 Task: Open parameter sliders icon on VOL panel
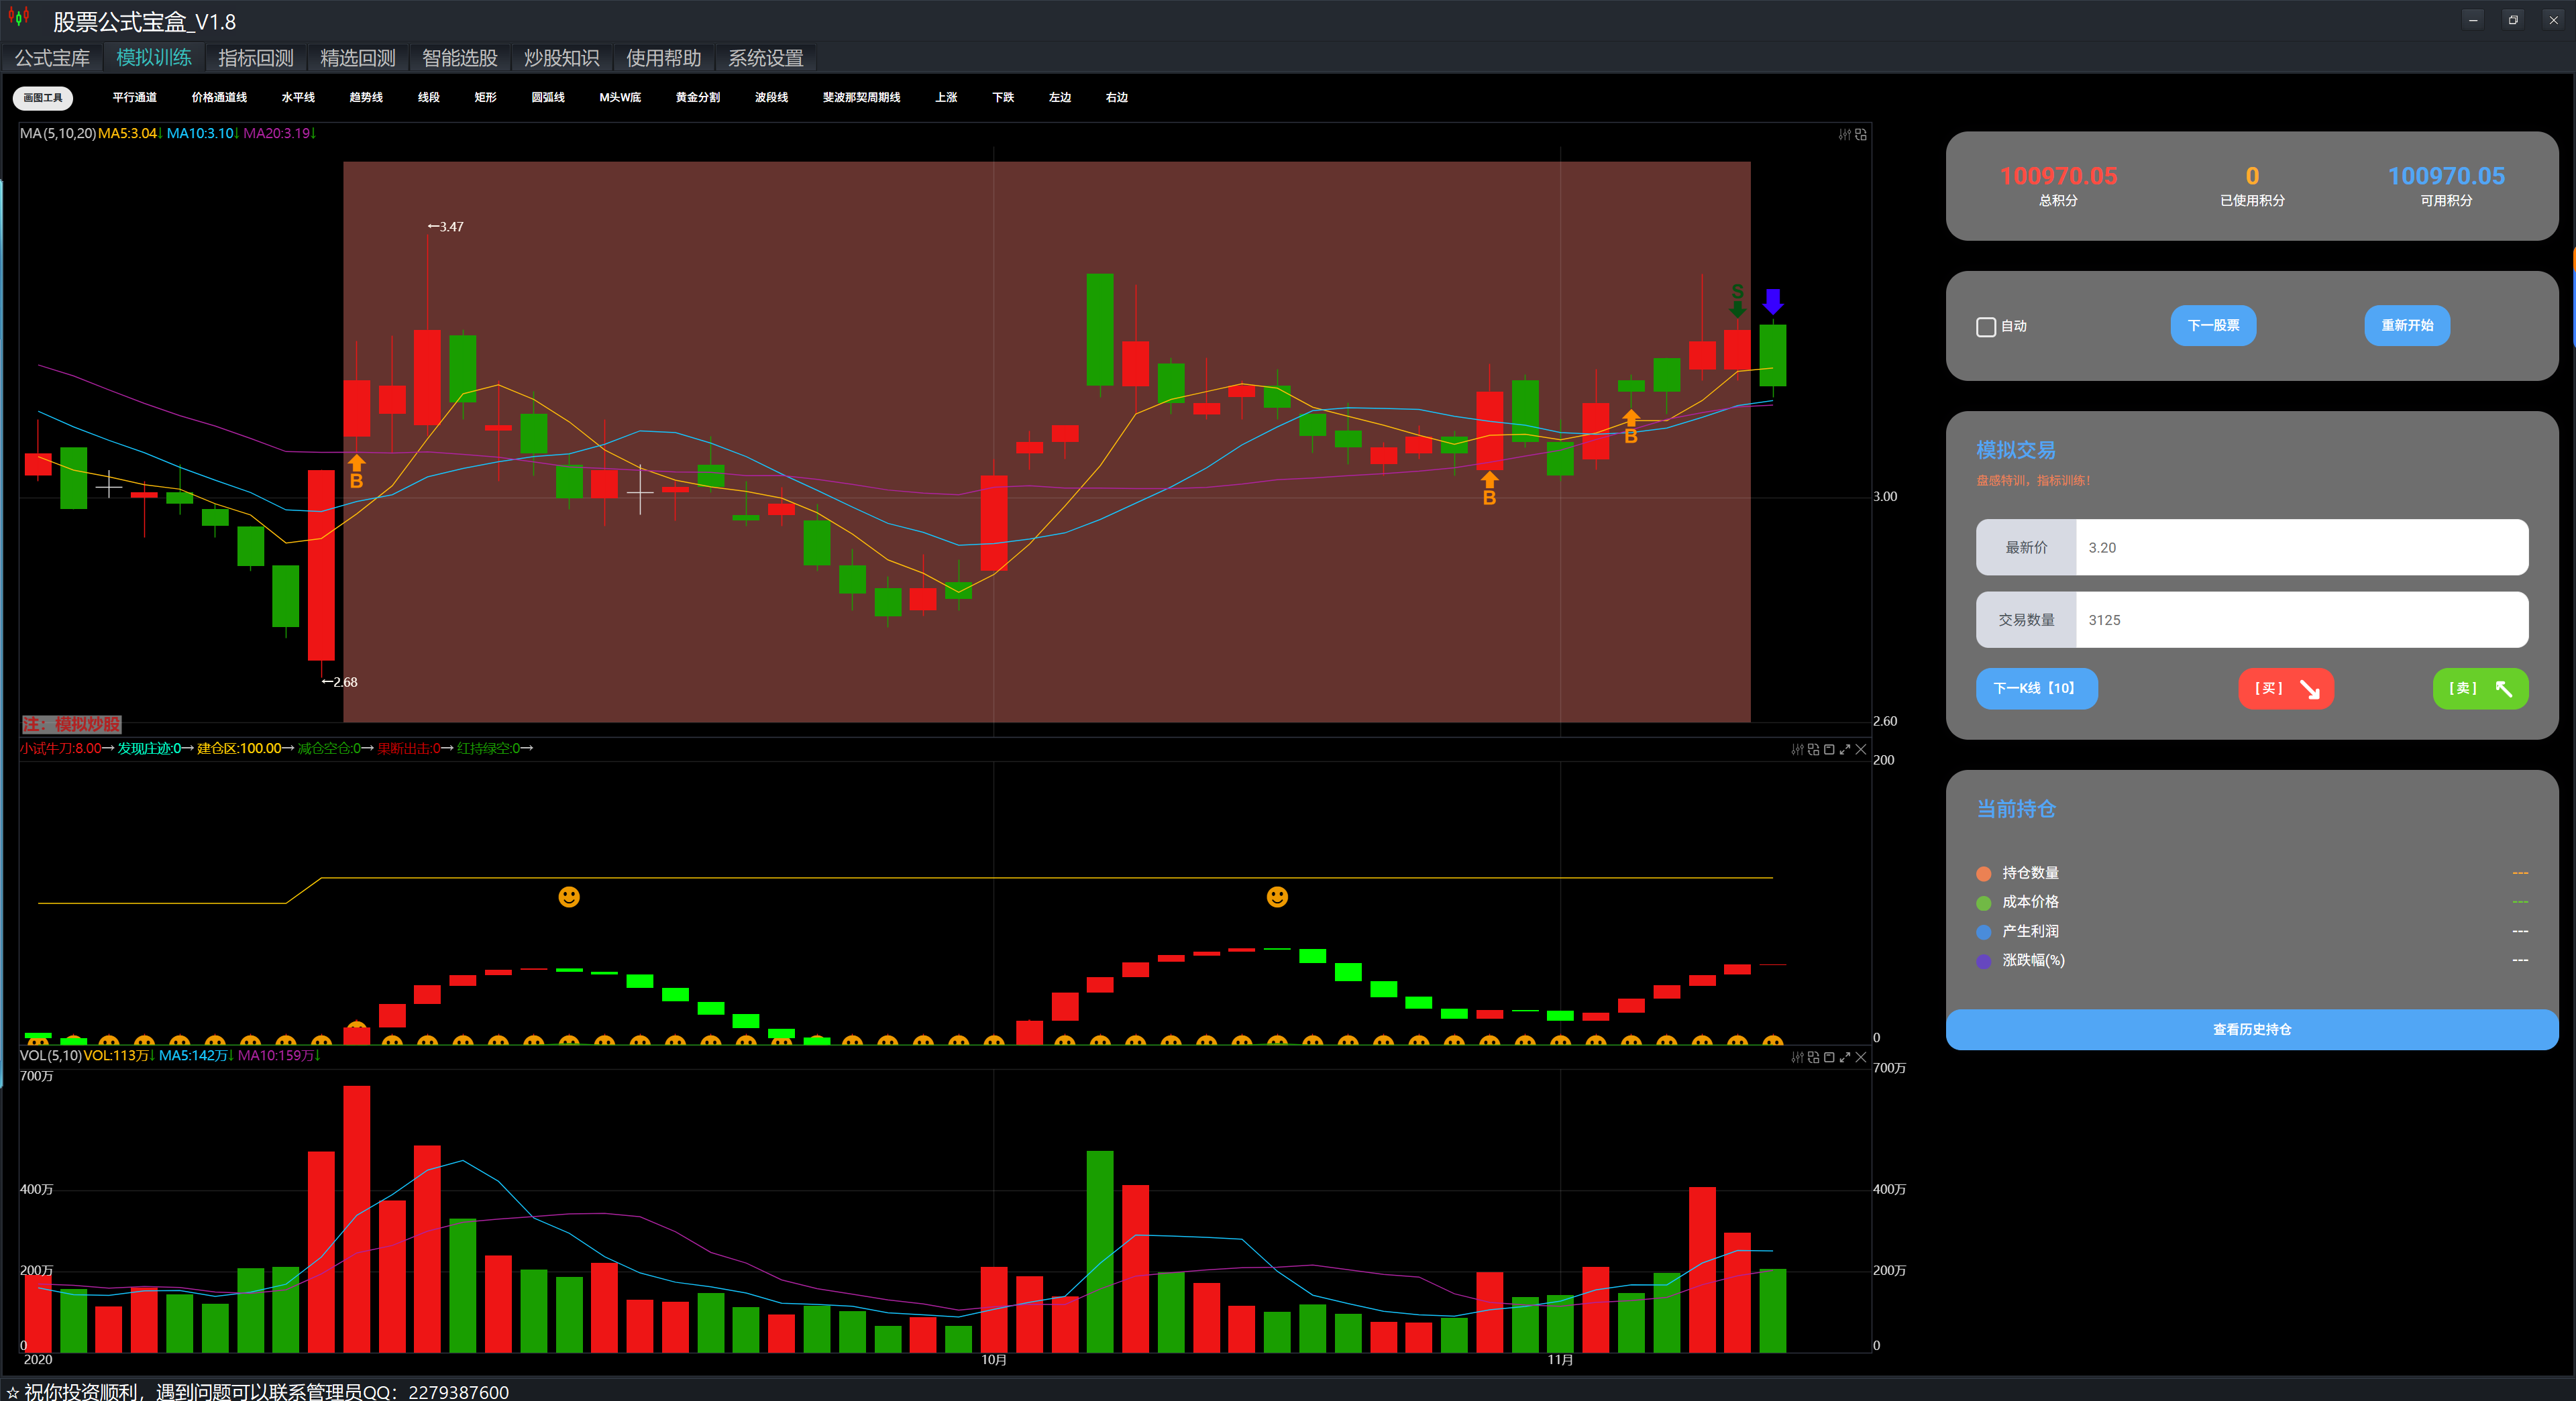click(1797, 1057)
